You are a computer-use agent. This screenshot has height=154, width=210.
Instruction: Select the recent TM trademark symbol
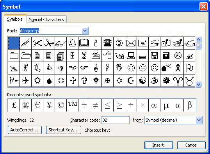pyautogui.click(x=73, y=105)
